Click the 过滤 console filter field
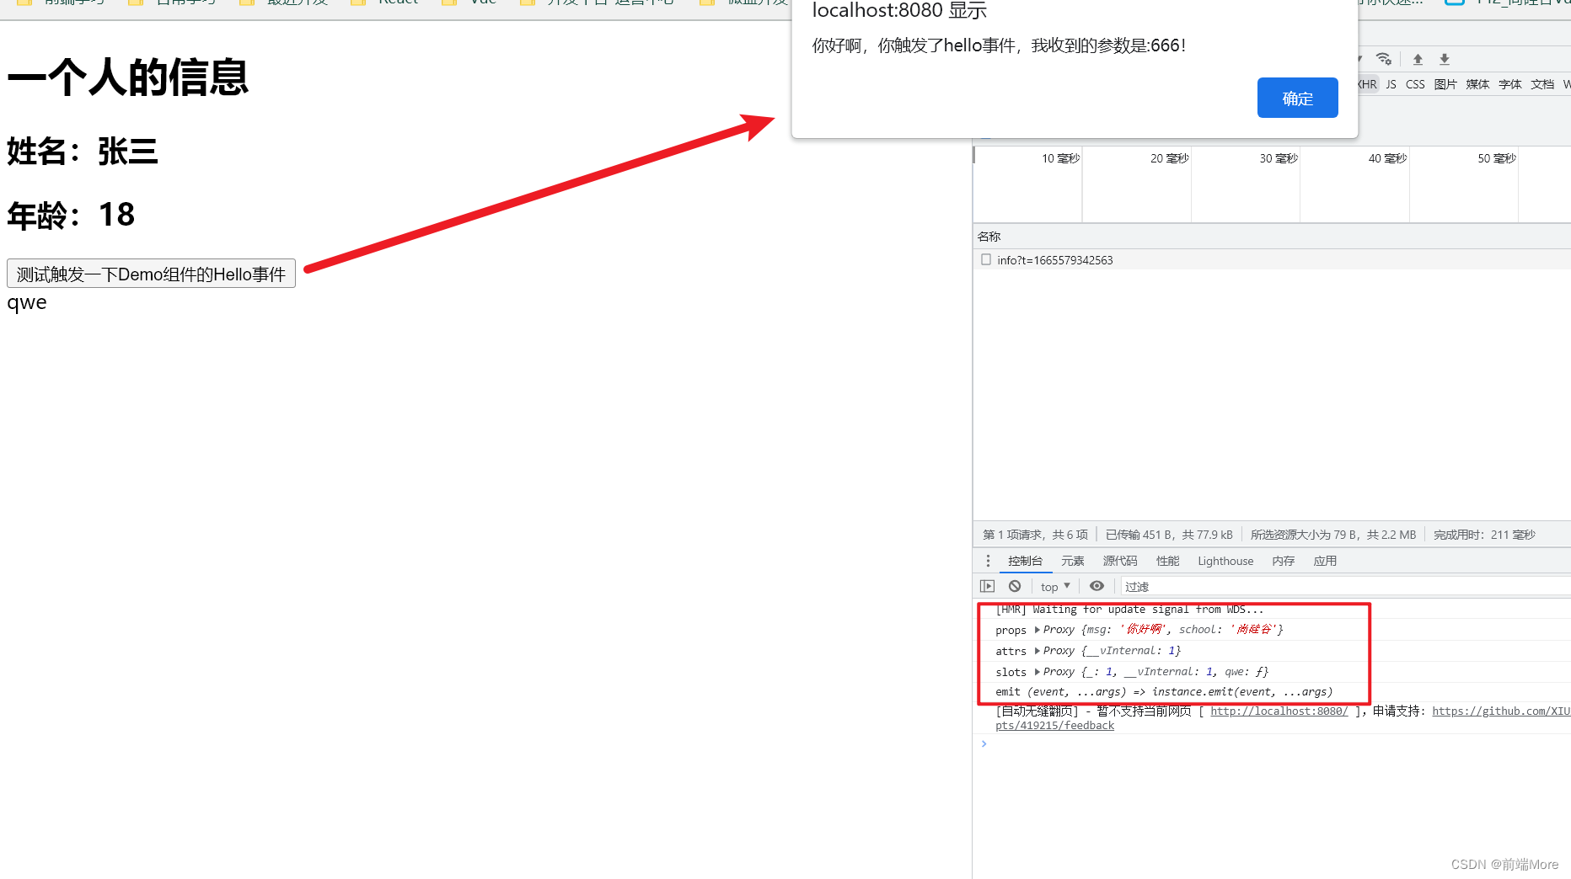Image resolution: width=1571 pixels, height=879 pixels. pyautogui.click(x=1344, y=587)
